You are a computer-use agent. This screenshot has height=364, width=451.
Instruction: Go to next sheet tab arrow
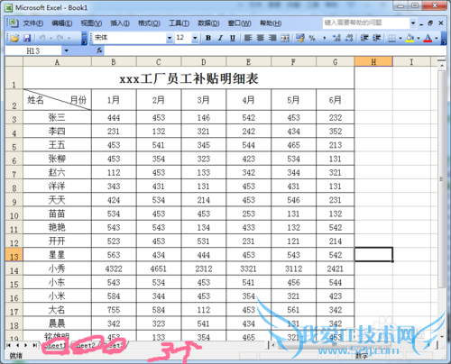click(x=26, y=345)
